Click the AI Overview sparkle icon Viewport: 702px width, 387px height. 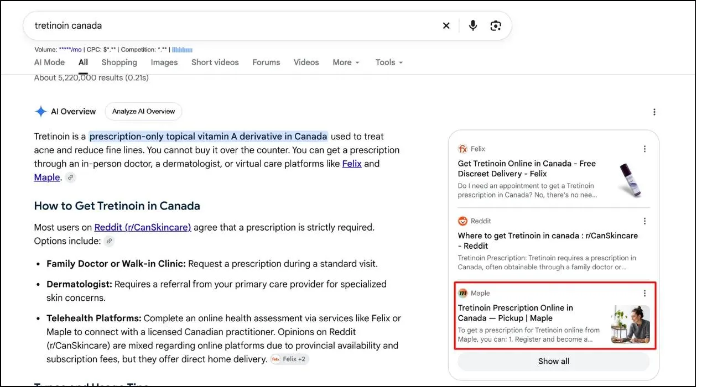tap(41, 111)
